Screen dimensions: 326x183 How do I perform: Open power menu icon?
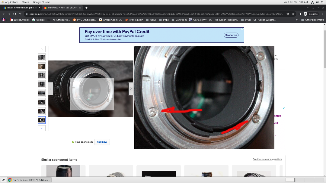(322, 2)
